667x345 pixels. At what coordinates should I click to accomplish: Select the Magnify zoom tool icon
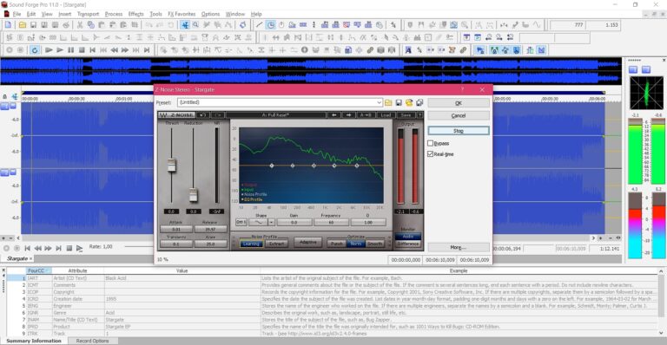(195, 25)
